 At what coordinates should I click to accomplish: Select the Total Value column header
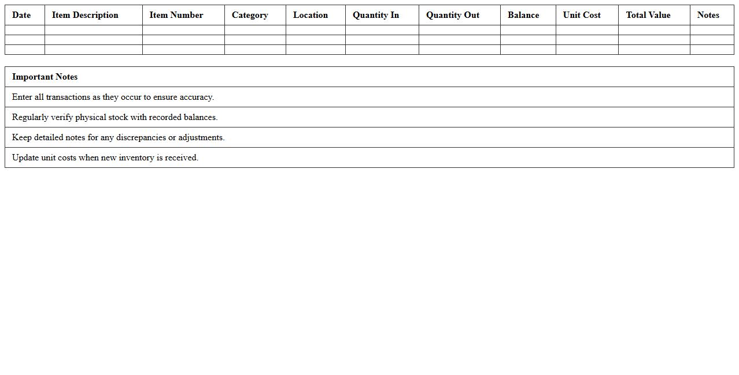[648, 15]
